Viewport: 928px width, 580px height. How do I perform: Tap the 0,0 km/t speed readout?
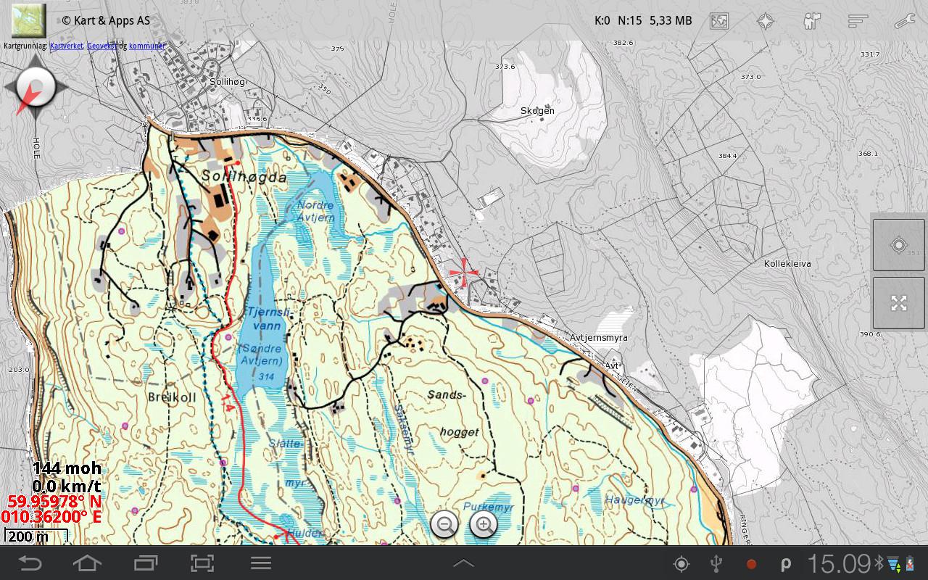coord(67,486)
